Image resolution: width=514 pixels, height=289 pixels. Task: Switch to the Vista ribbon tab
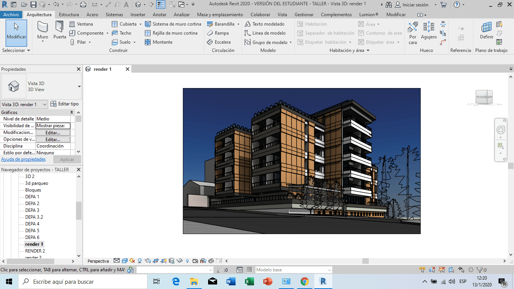(x=282, y=15)
